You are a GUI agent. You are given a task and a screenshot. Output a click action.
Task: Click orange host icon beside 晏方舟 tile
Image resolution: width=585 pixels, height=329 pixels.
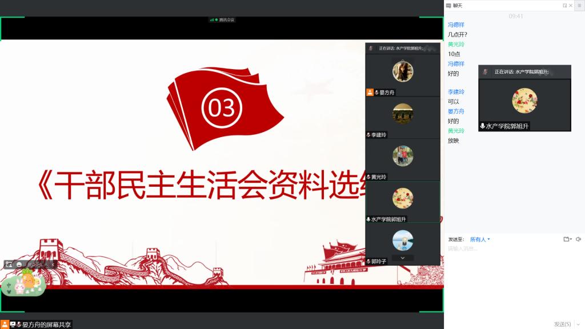pyautogui.click(x=370, y=93)
